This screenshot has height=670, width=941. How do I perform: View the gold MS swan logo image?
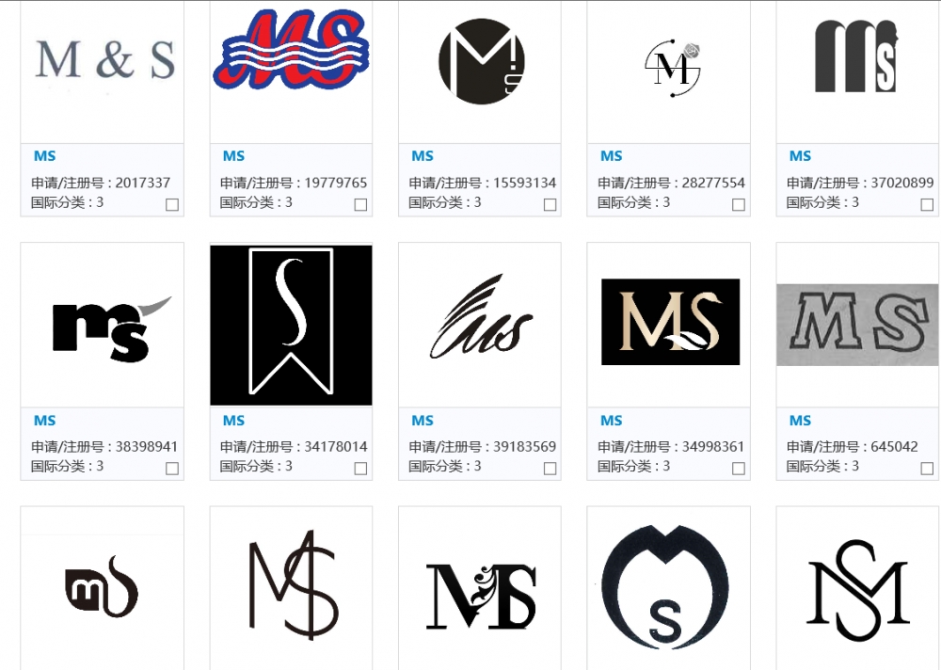pyautogui.click(x=670, y=322)
